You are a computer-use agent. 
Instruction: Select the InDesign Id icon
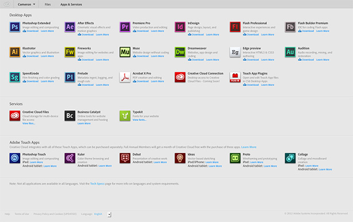180,27
